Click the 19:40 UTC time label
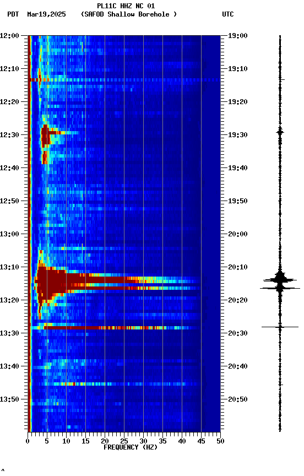Viewport: 304px width, 476px height. click(x=238, y=168)
